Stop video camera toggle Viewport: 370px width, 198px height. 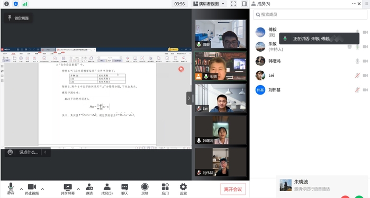(32, 189)
